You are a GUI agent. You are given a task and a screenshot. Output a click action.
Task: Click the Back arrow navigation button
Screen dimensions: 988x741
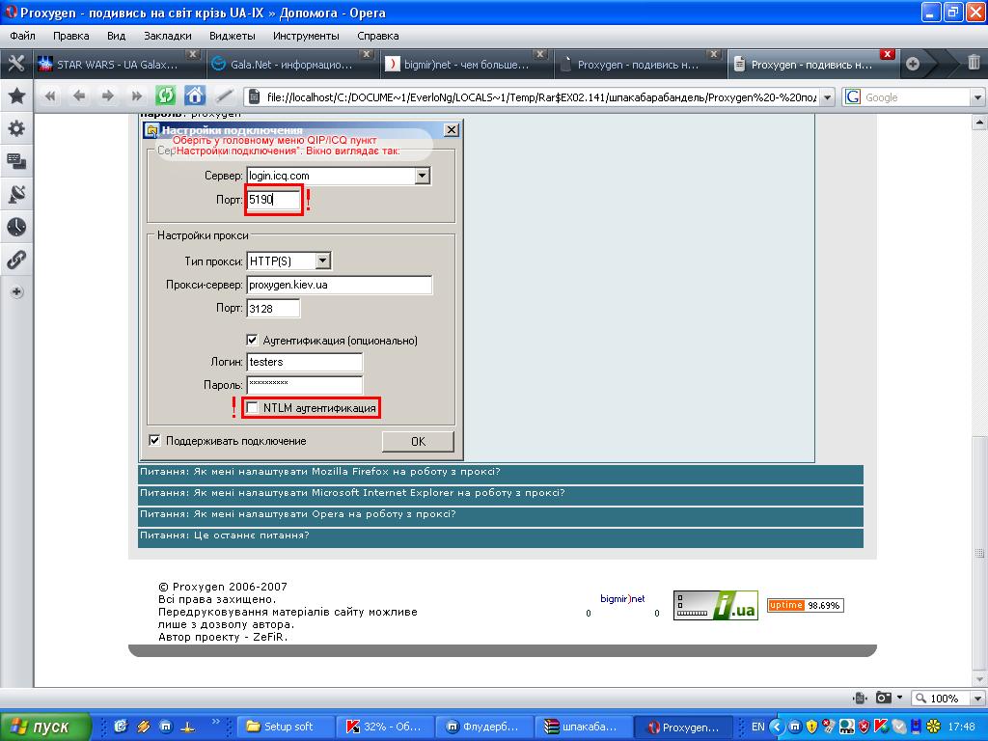[x=78, y=96]
